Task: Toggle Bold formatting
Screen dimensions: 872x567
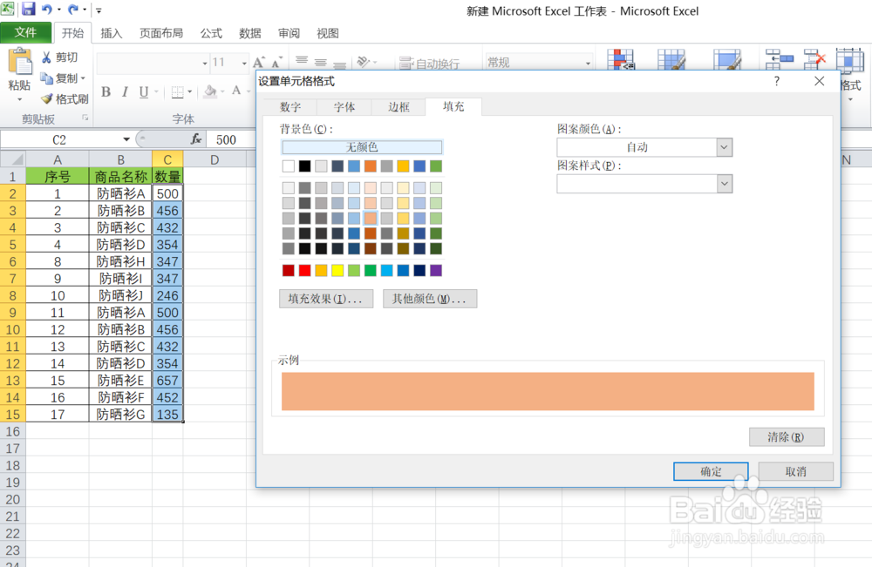Action: pos(106,91)
